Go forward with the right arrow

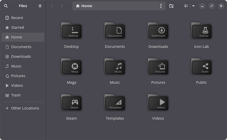62,6
